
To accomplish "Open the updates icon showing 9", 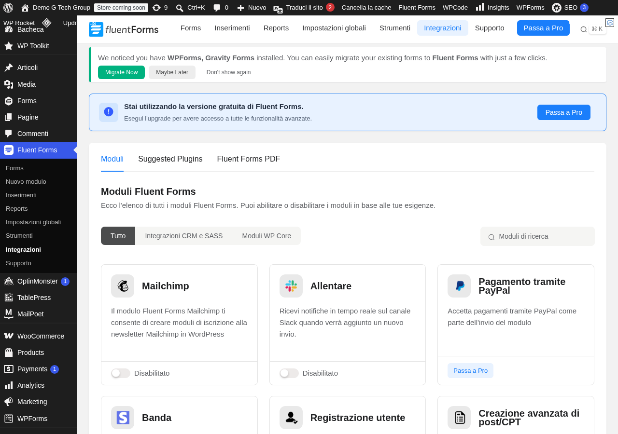I will pos(156,8).
